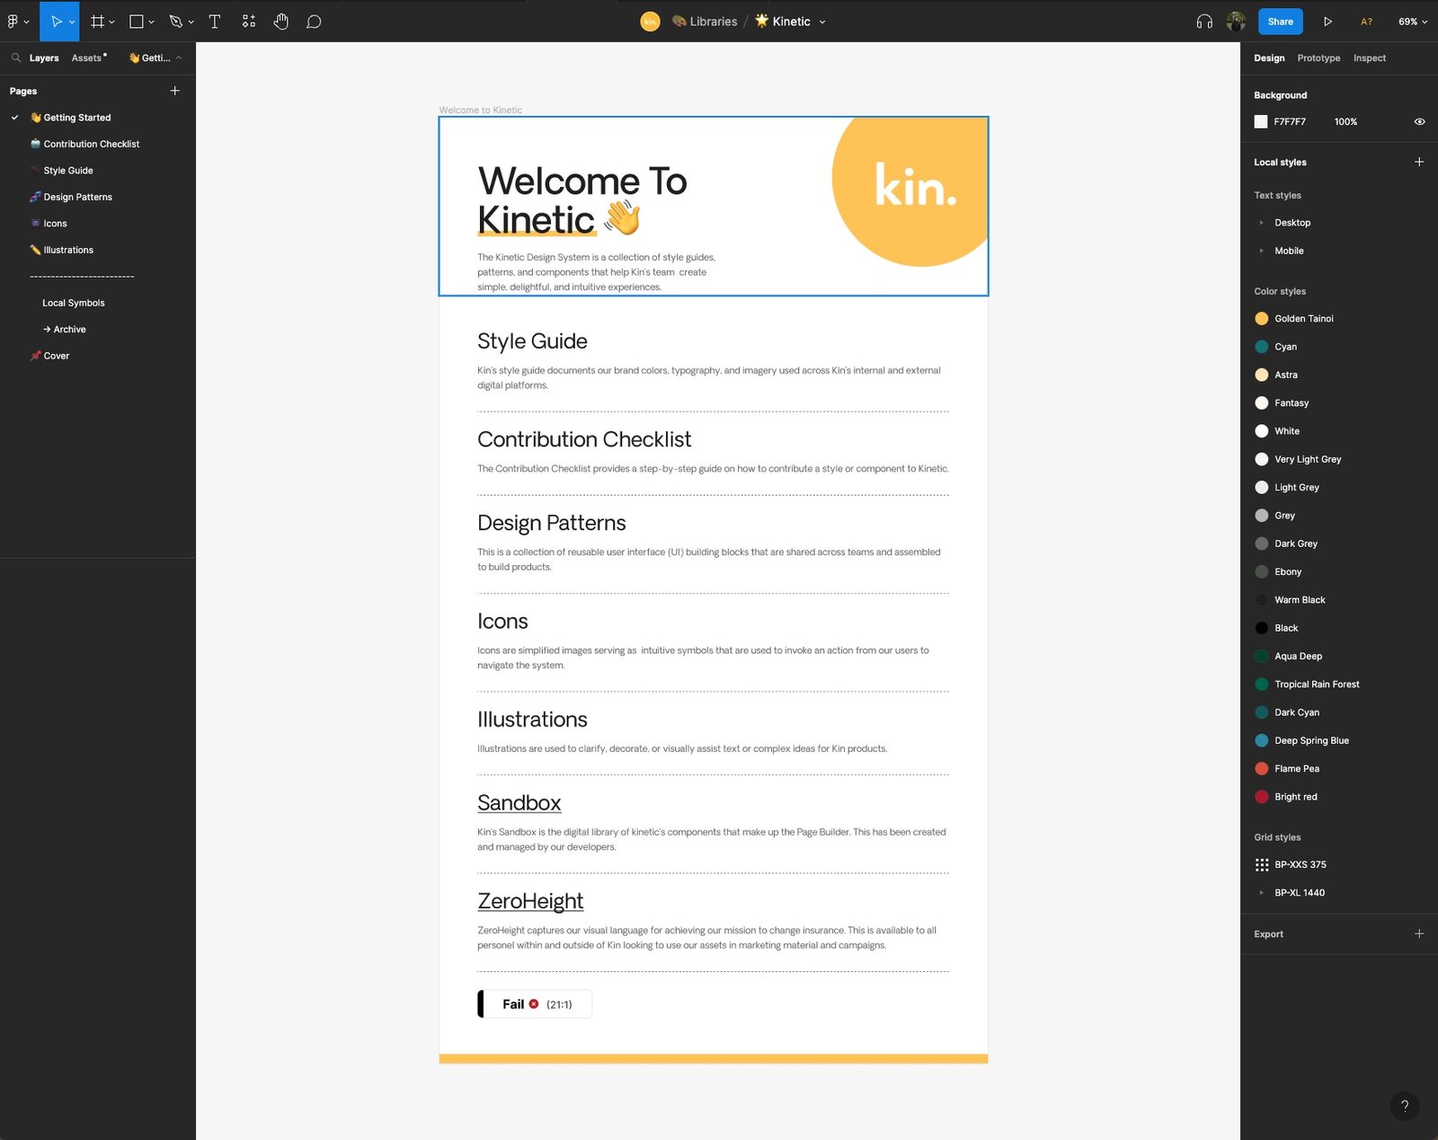The height and width of the screenshot is (1140, 1438).
Task: Open the 69% zoom dropdown
Action: (x=1413, y=22)
